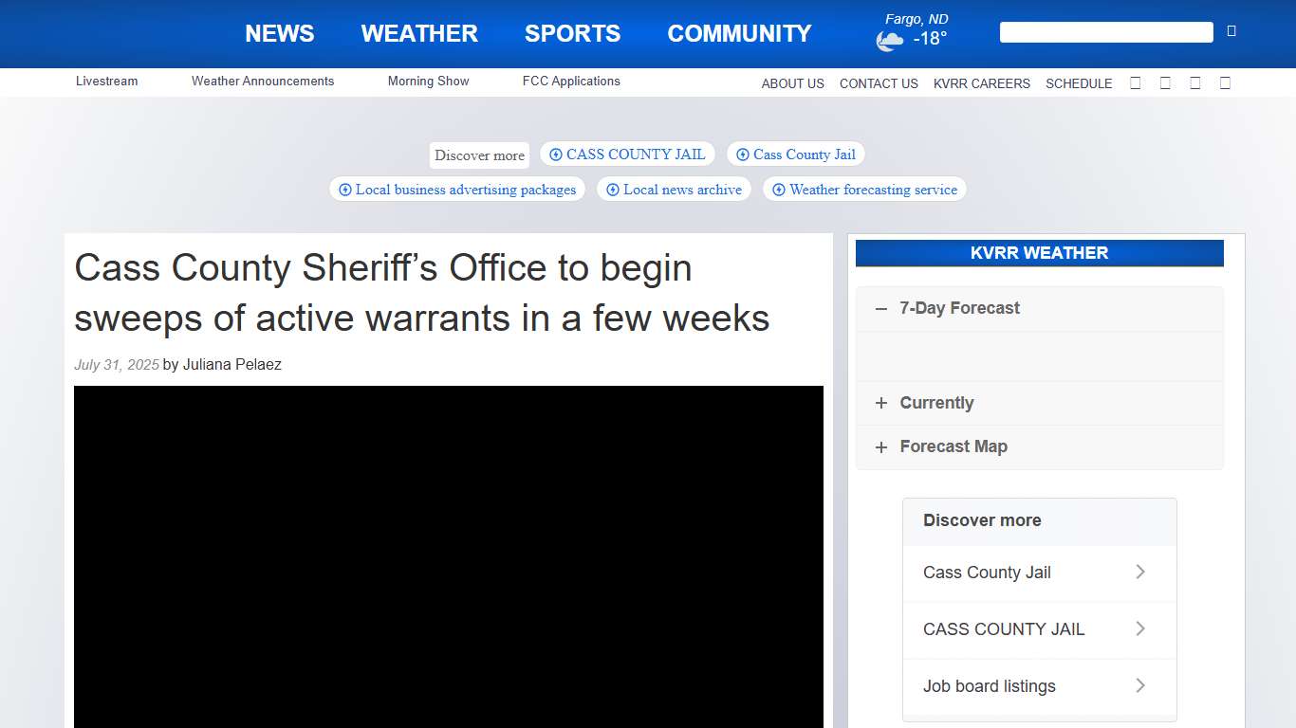Open the Livestream page
The height and width of the screenshot is (728, 1296).
tap(106, 81)
